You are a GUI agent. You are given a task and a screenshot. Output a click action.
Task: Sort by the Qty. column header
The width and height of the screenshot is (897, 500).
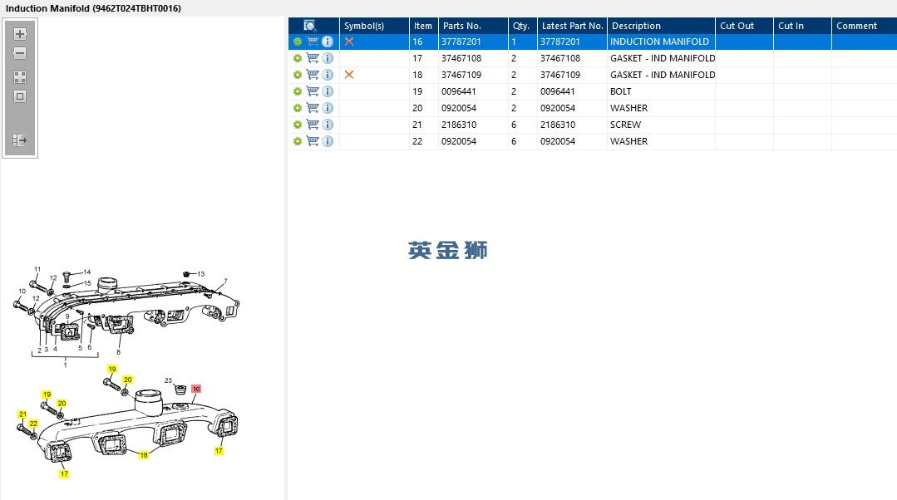pyautogui.click(x=523, y=26)
